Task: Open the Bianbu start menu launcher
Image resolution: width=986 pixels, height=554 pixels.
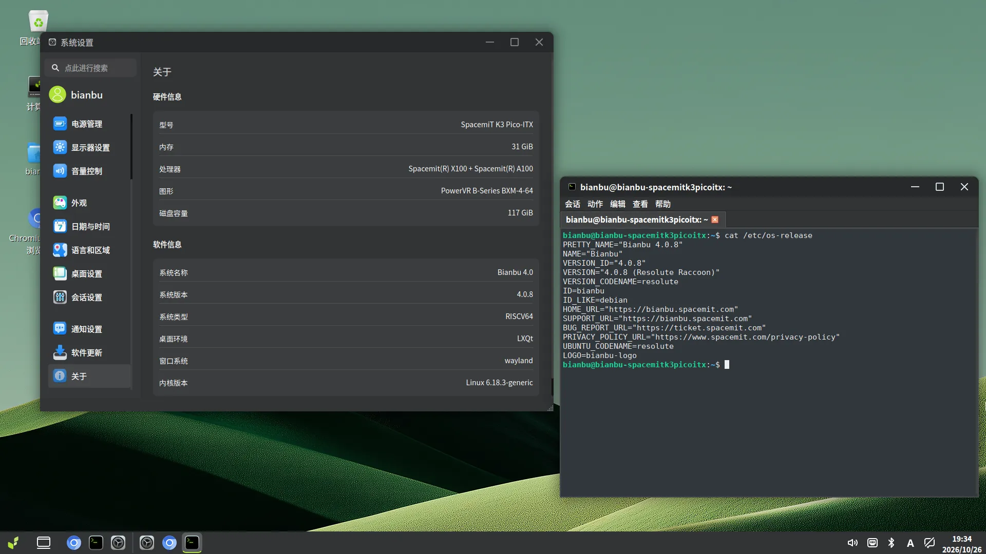Action: coord(13,543)
